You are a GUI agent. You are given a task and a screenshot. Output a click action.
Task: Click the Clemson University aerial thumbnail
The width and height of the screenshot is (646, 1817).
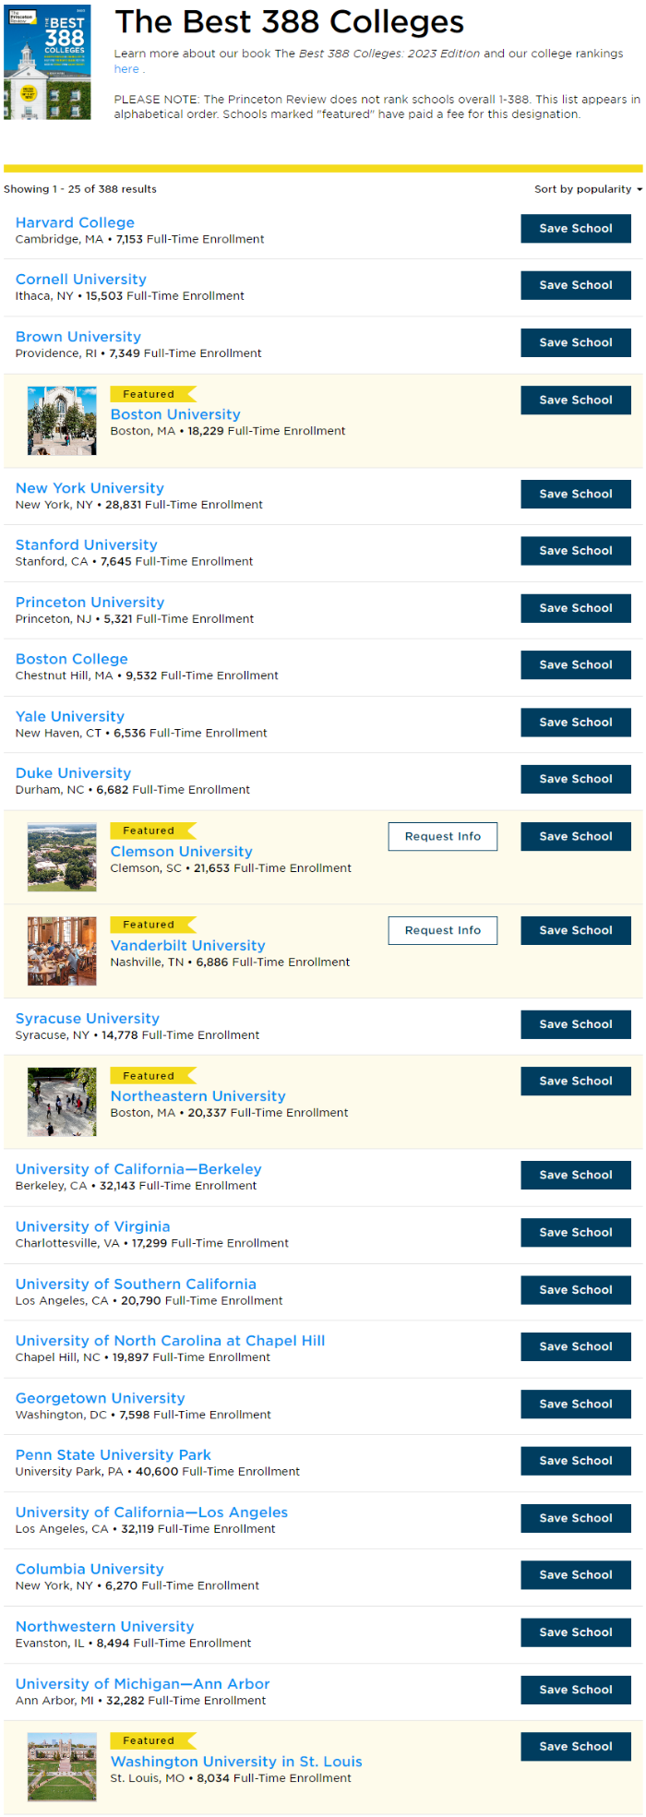point(62,857)
